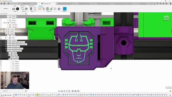172x97 pixels.
Task: Click the black circular triangle Make icon
Action: (17, 9)
